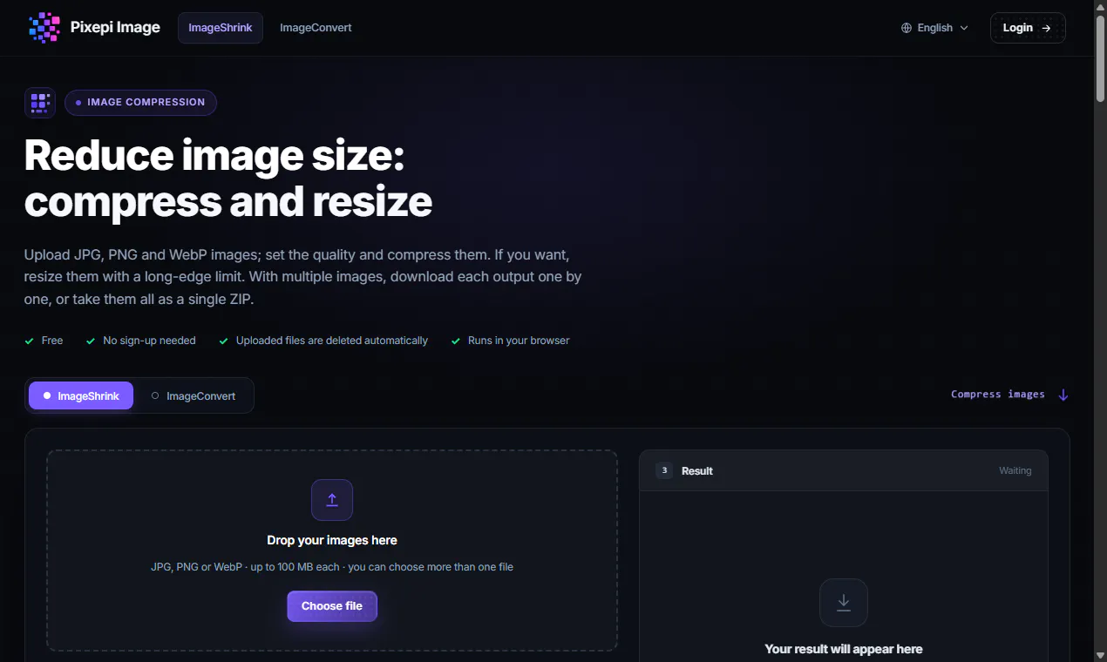
Task: Click the globe language icon
Action: point(907,28)
